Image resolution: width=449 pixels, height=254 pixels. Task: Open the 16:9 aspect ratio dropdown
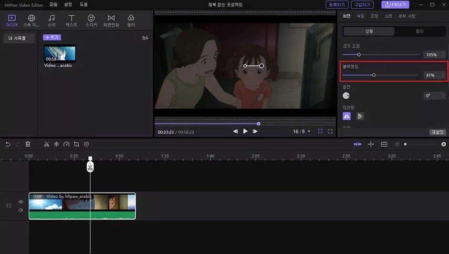click(301, 131)
